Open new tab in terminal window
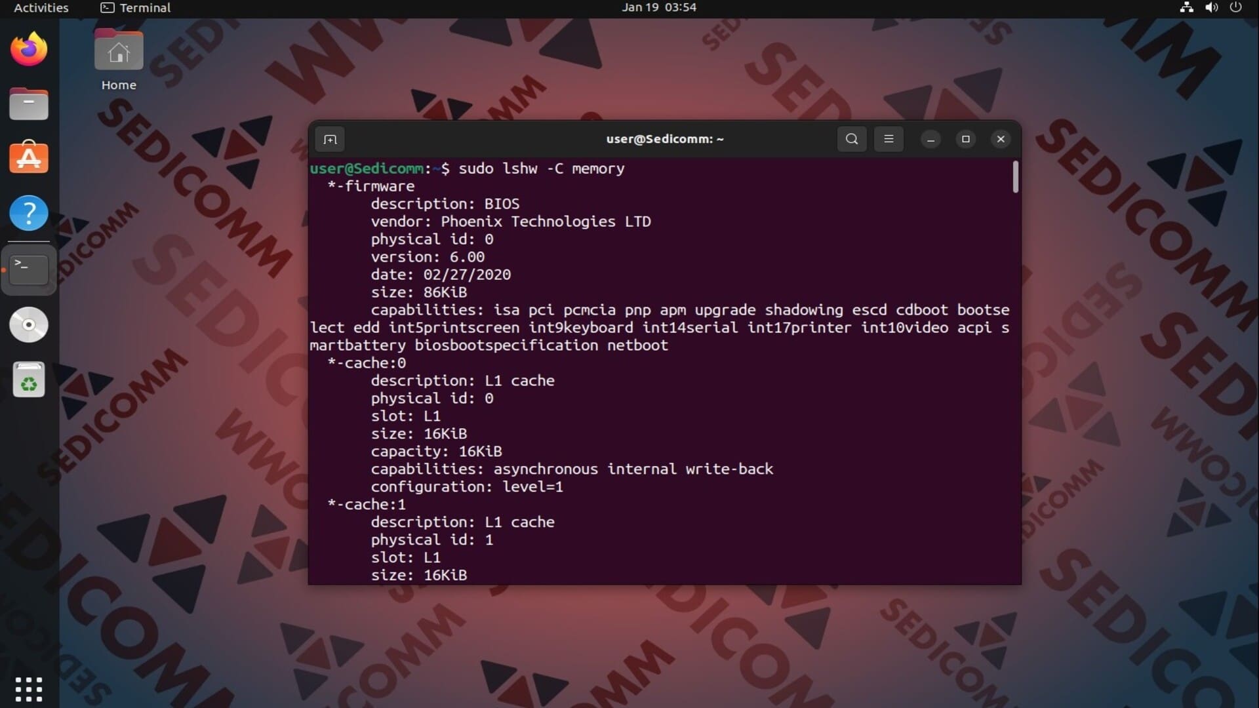The image size is (1259, 708). 330,139
